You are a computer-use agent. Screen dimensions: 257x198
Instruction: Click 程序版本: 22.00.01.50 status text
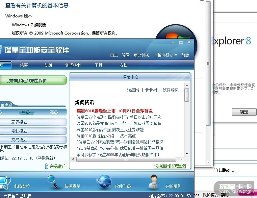(170, 196)
